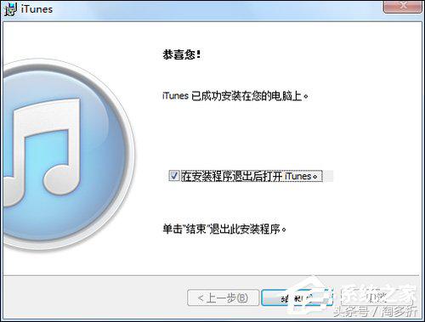Click the iTunes 已成功安装在您的电脑上 text
The height and width of the screenshot is (322, 425).
tap(235, 96)
